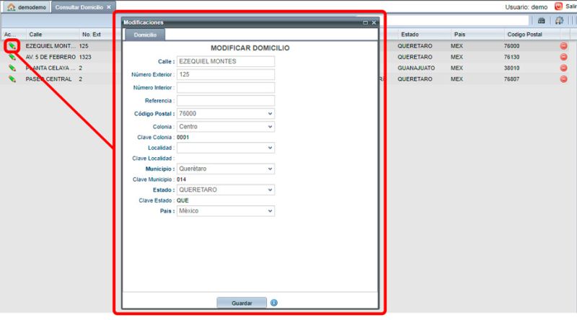Click the edit pencil for PASEO CENTRAL row
This screenshot has width=577, height=320.
(x=12, y=79)
